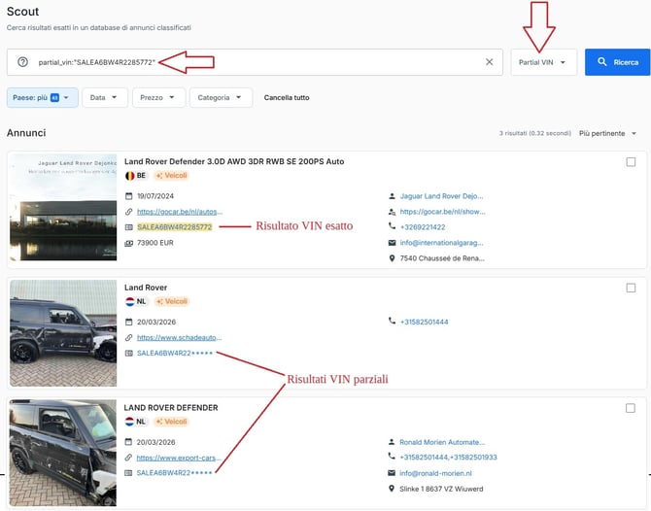Click Veicoli category tag on Defender 3.0D listing

pyautogui.click(x=171, y=176)
